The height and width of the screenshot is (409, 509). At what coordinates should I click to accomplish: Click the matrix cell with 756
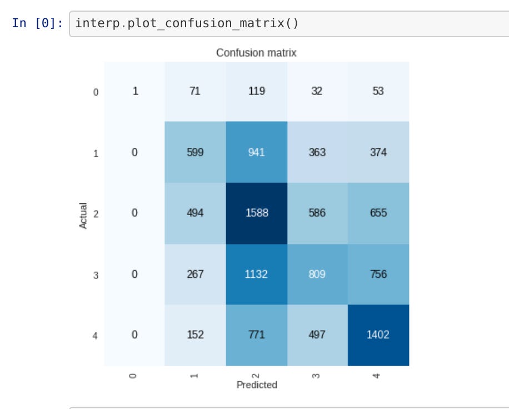(x=378, y=275)
